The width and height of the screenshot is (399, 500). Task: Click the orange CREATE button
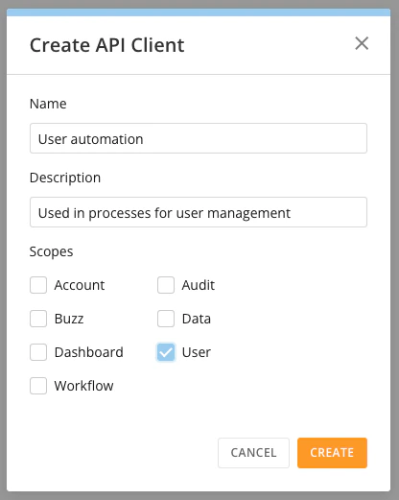coord(332,453)
